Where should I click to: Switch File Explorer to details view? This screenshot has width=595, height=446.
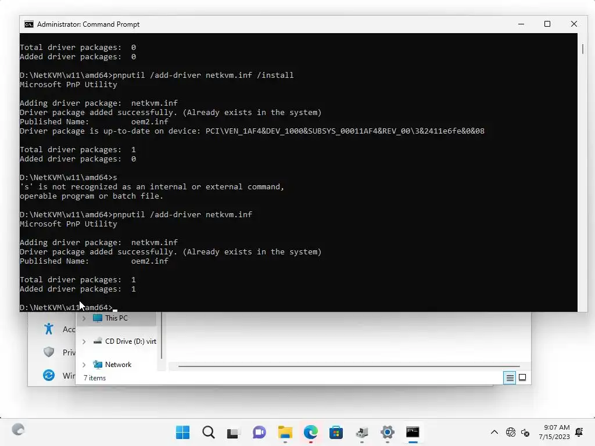pyautogui.click(x=510, y=377)
